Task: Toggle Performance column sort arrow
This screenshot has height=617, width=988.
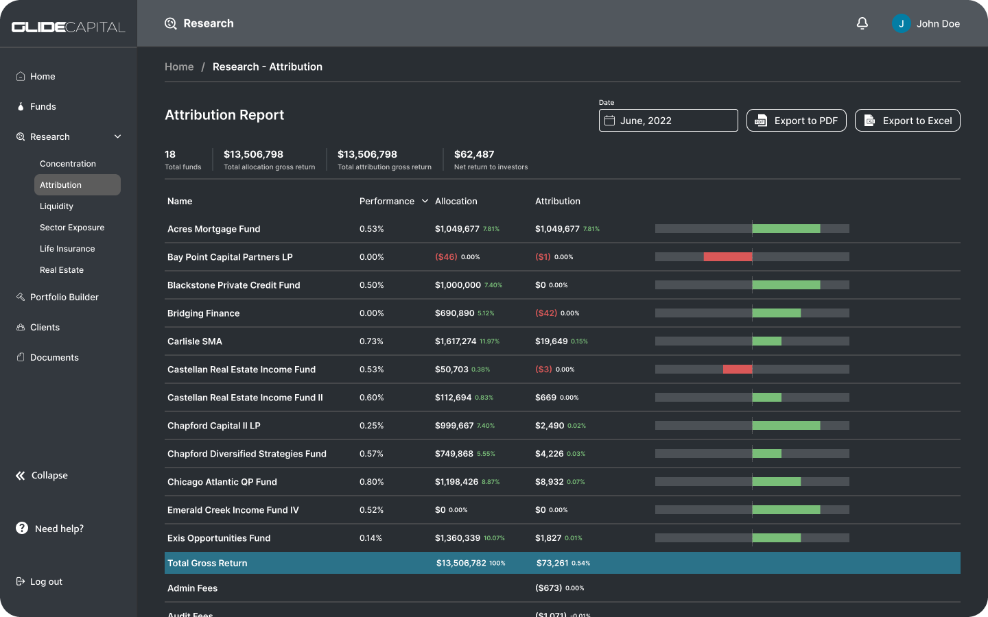Action: point(425,201)
